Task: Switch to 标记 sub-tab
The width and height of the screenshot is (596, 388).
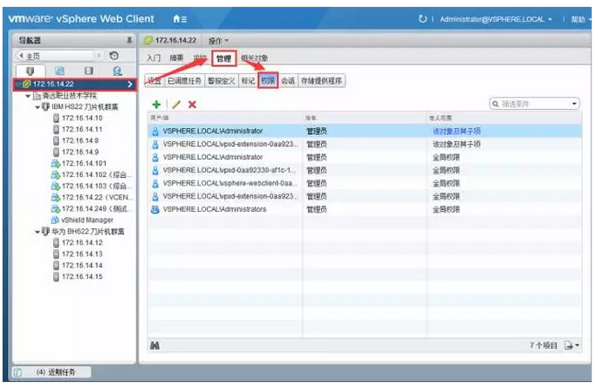Action: tap(248, 80)
